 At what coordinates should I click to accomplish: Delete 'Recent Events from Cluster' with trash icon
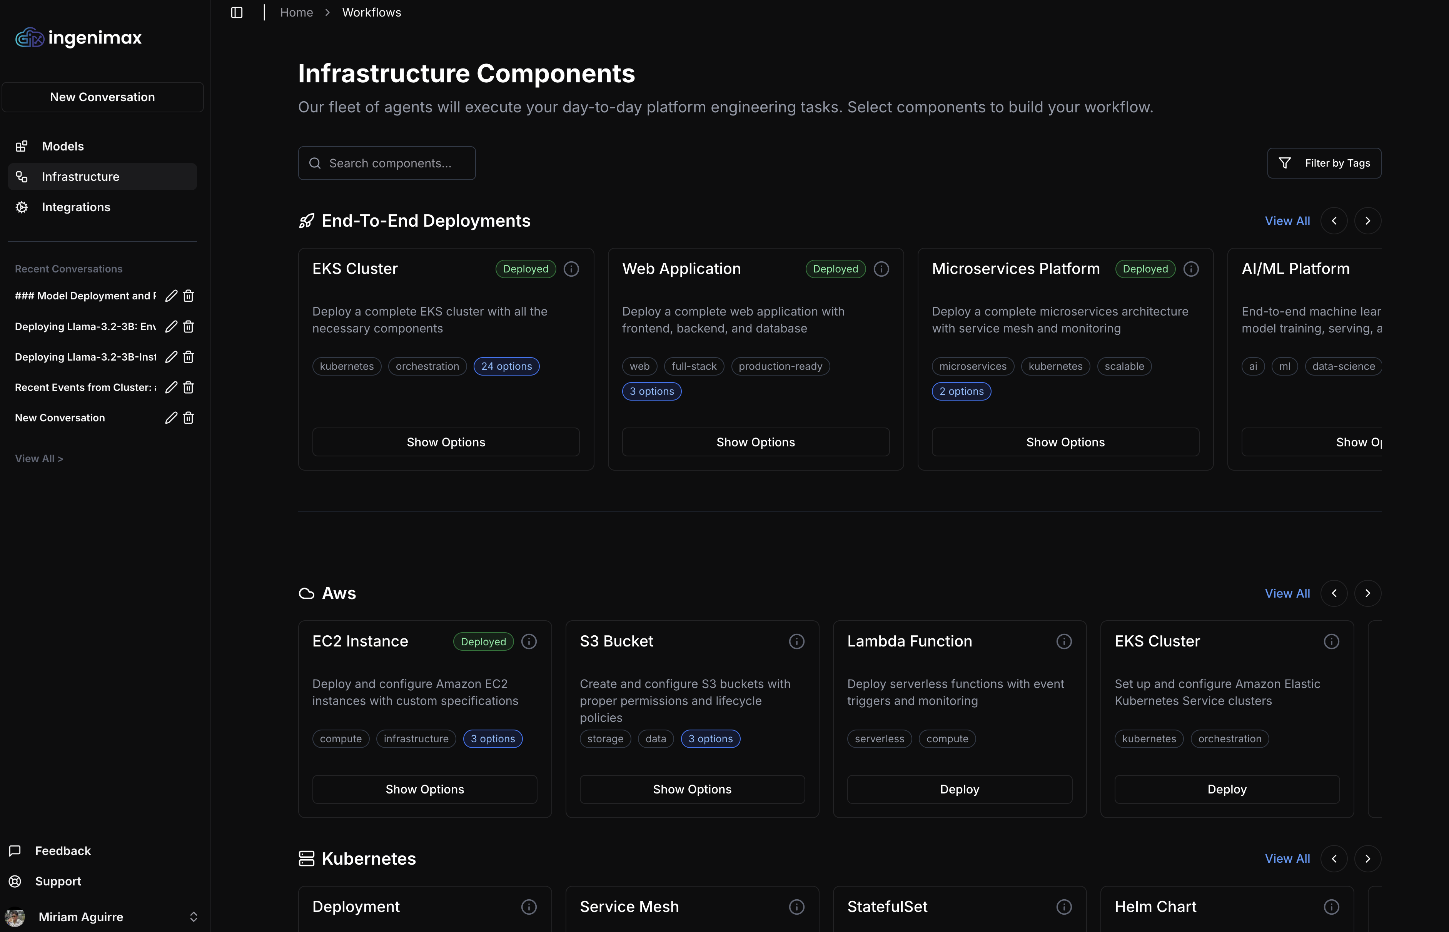tap(188, 387)
